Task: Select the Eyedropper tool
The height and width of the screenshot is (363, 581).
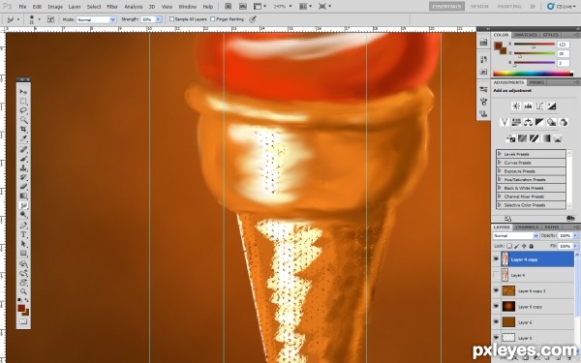Action: pos(23,138)
